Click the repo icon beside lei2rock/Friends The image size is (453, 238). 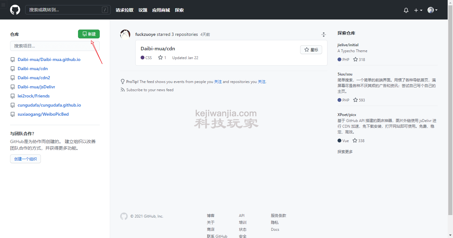13,96
